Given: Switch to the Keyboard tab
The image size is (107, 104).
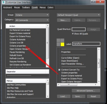Looking at the screenshot, I should 7,8.
